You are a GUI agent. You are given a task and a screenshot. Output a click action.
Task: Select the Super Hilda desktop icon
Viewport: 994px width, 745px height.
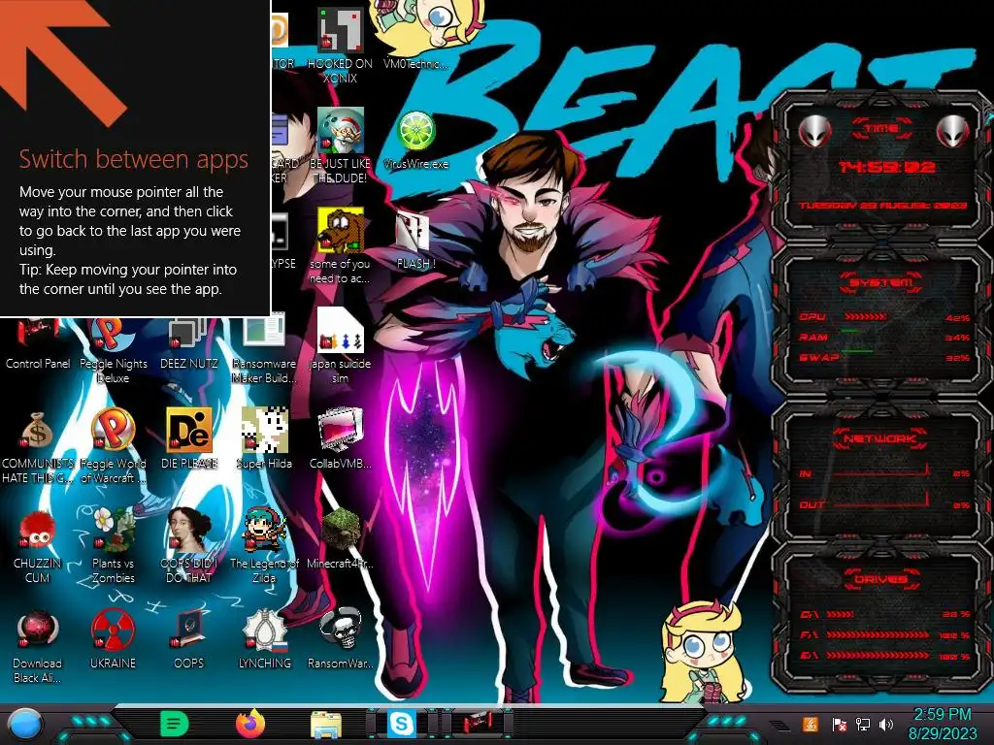pyautogui.click(x=264, y=431)
